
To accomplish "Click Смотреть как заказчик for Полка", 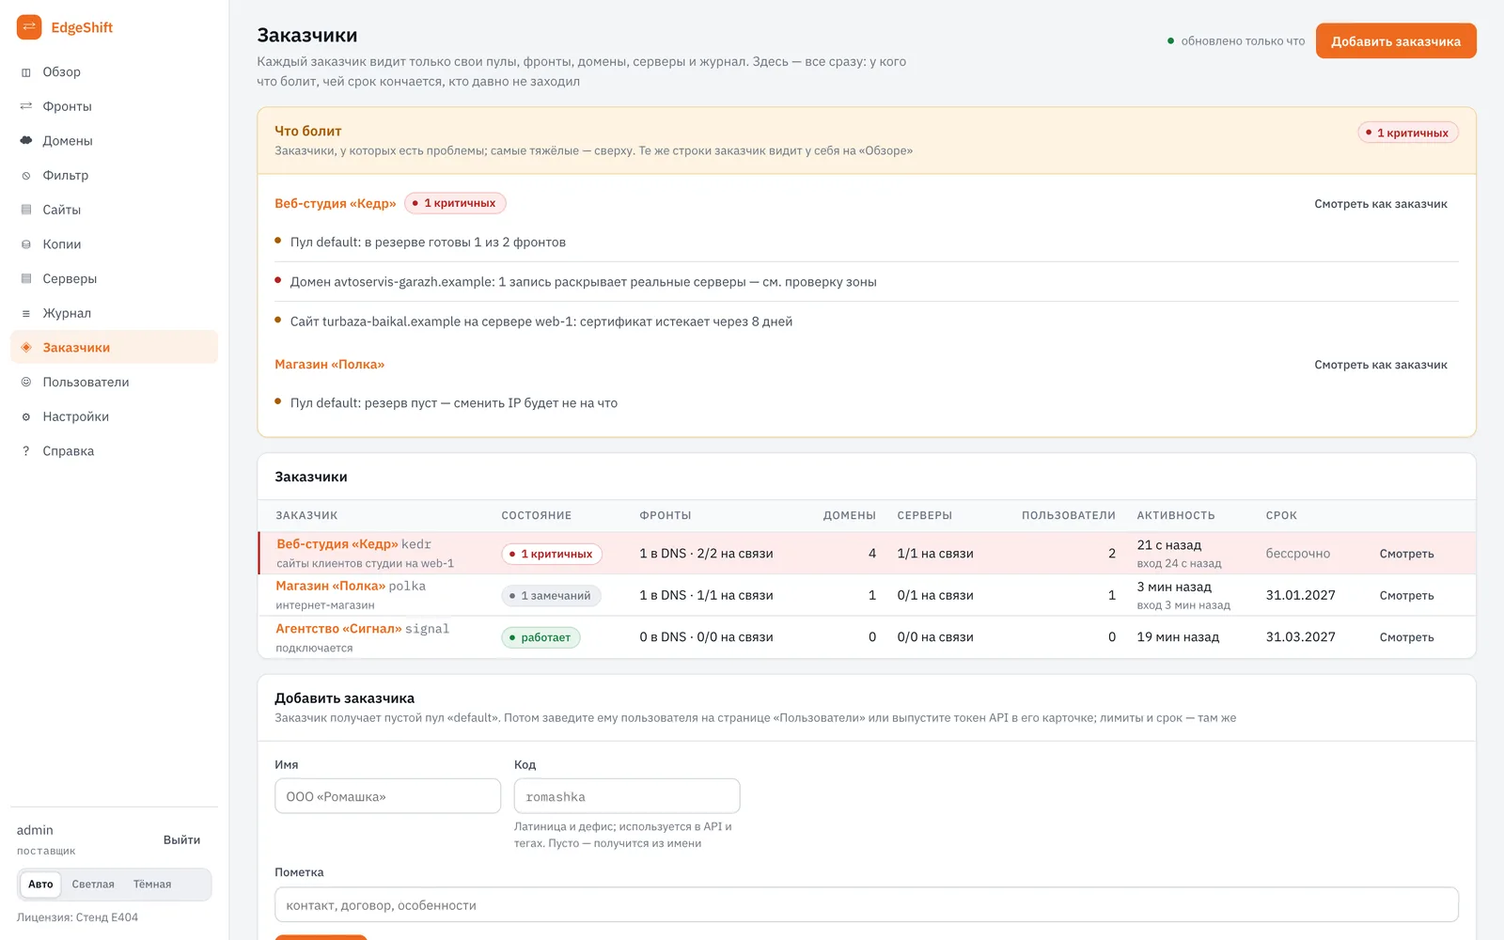I will tap(1381, 365).
